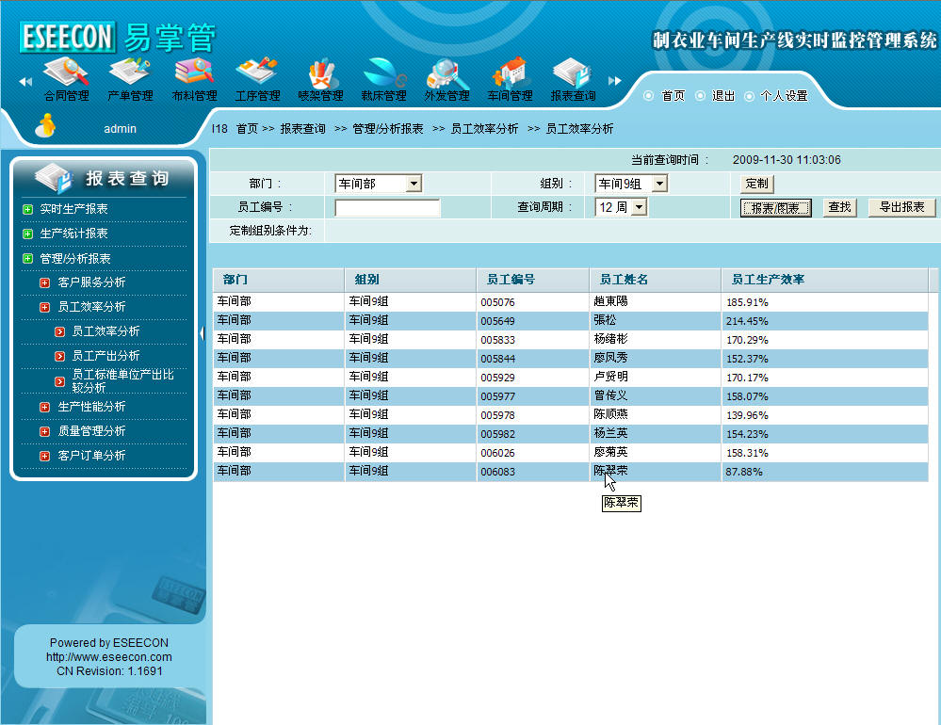Open the 部门 department dropdown
This screenshot has width=941, height=725.
414,185
